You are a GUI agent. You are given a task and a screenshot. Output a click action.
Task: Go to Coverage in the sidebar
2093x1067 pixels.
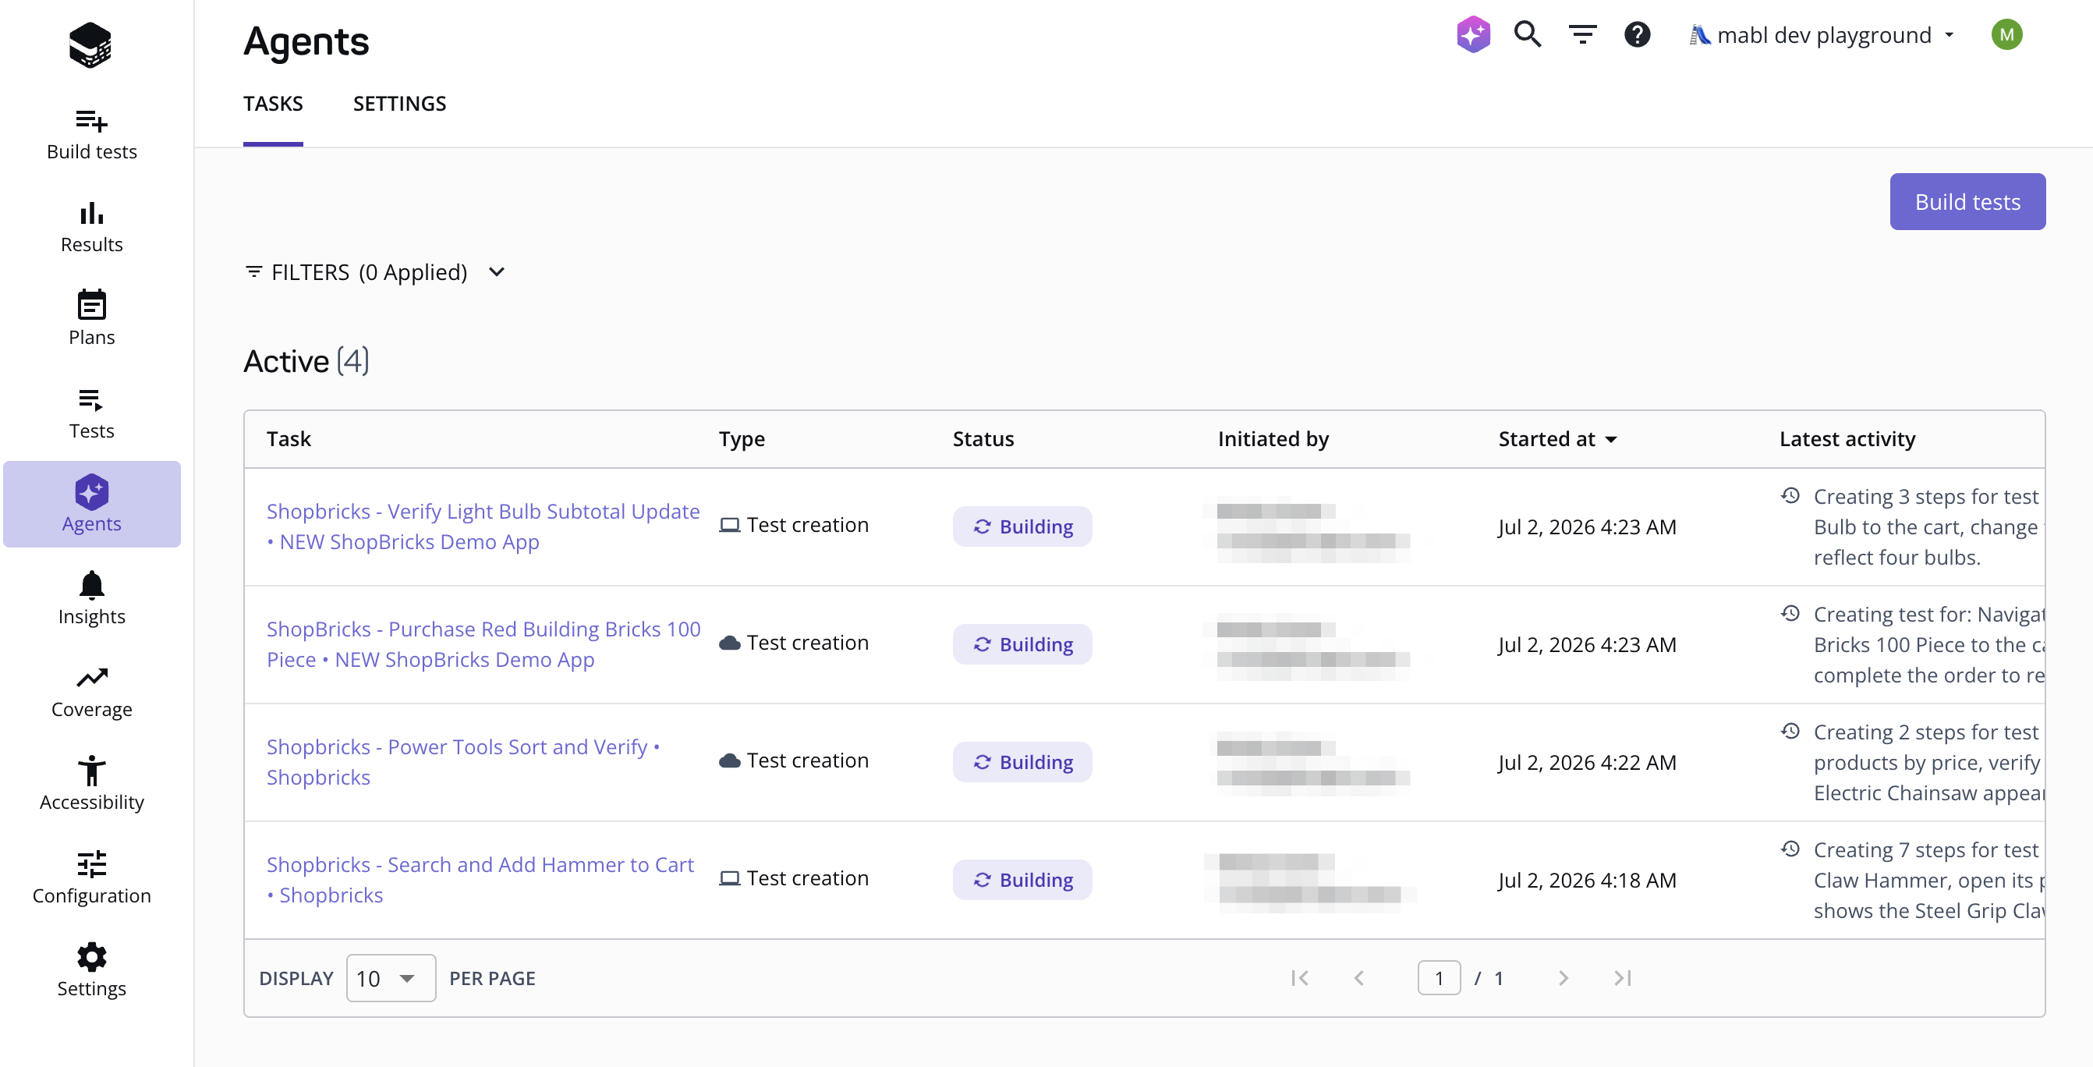92,693
